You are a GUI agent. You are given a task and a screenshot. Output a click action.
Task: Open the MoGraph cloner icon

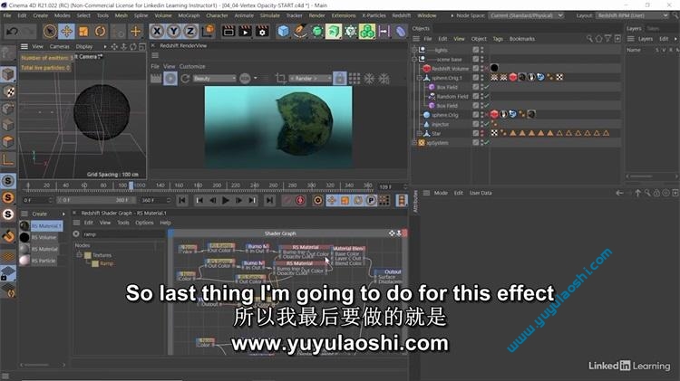tap(367, 31)
